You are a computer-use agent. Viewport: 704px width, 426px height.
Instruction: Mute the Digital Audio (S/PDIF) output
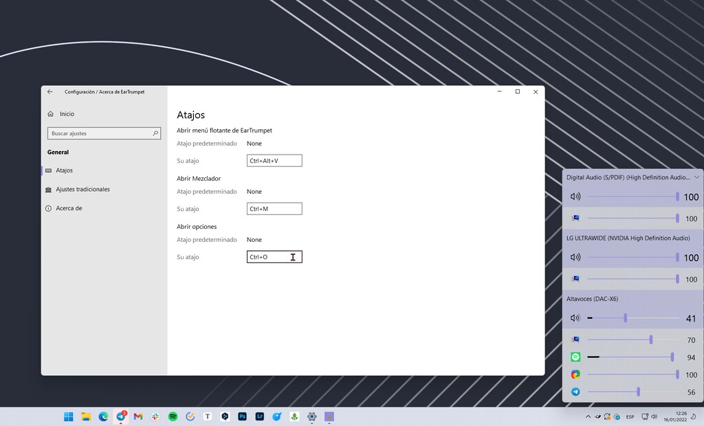pos(575,197)
